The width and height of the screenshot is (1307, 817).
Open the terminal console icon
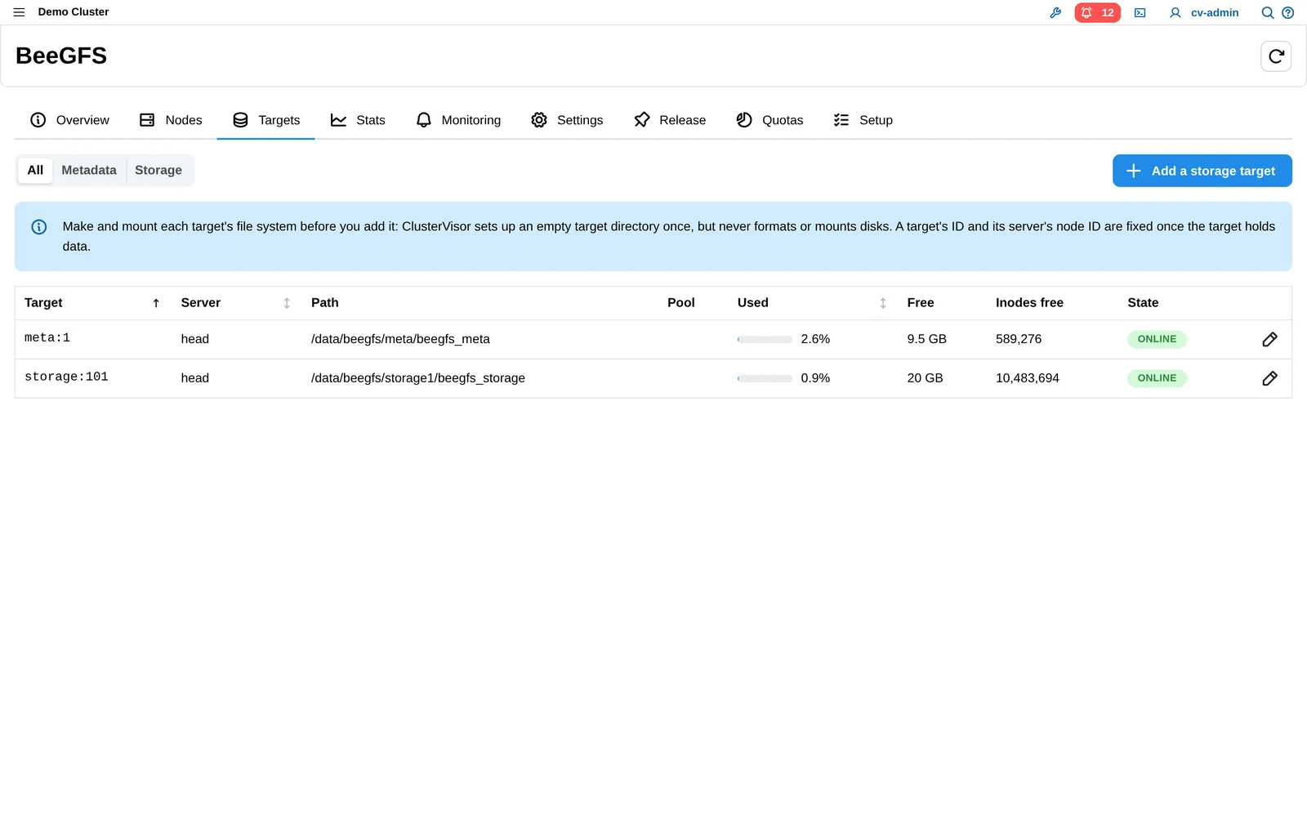click(1140, 13)
